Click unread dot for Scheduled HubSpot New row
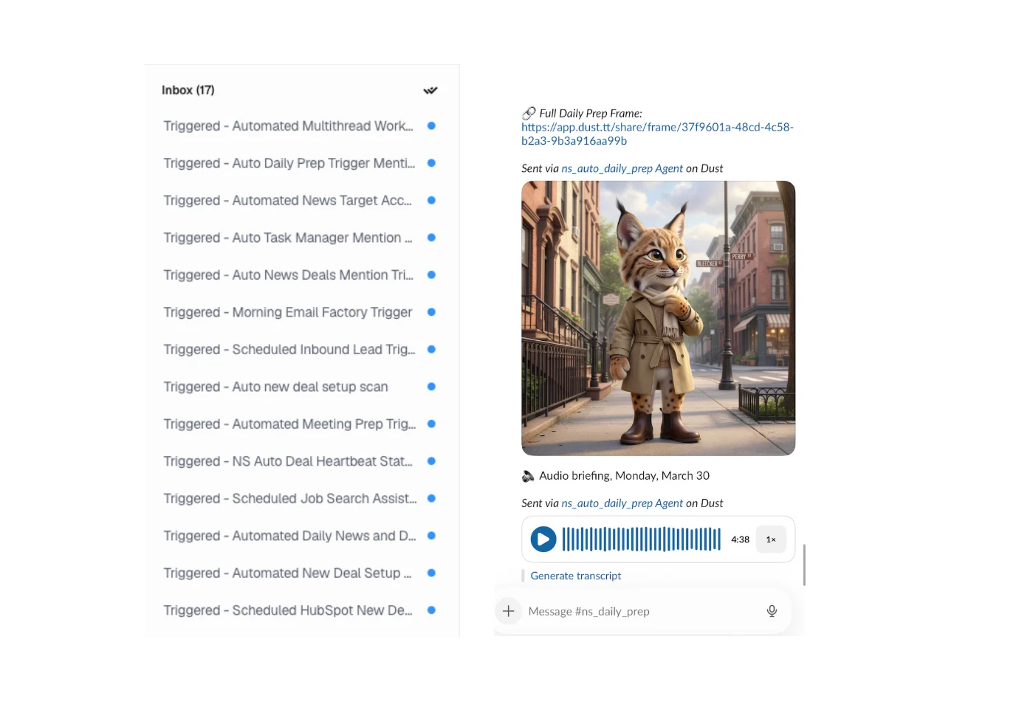 431,610
